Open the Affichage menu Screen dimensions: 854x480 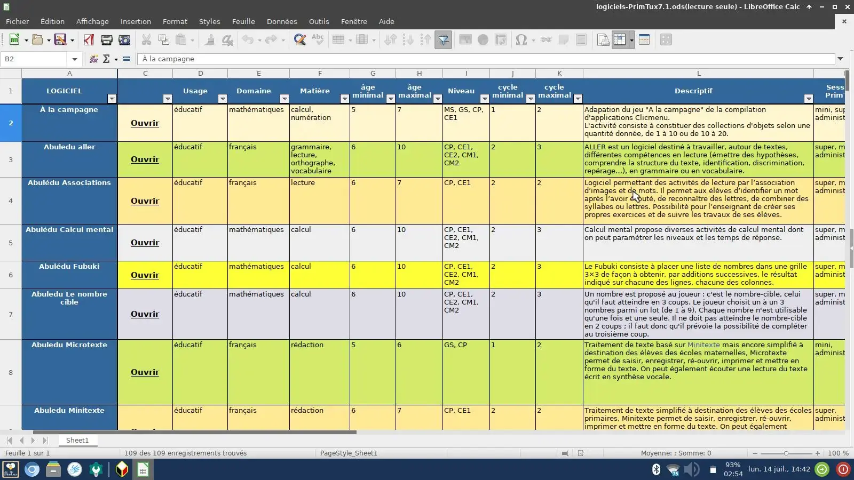pyautogui.click(x=92, y=21)
